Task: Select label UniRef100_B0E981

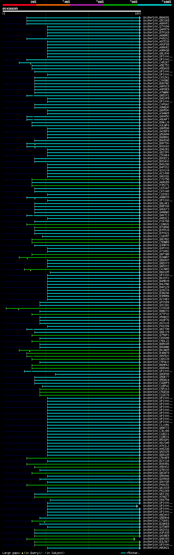Action: pyautogui.click(x=156, y=464)
